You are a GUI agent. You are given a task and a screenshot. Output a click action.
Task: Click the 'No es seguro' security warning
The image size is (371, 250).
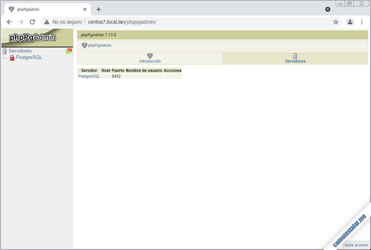[63, 22]
